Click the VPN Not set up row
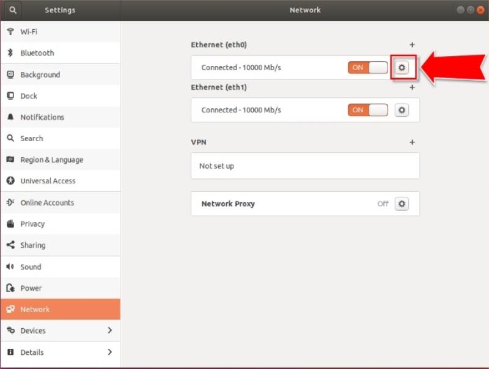 pos(304,166)
